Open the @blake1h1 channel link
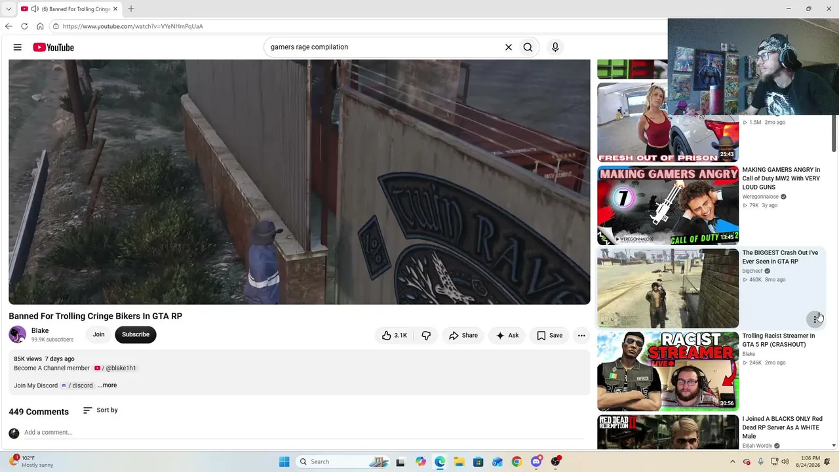Image resolution: width=839 pixels, height=472 pixels. click(x=115, y=368)
